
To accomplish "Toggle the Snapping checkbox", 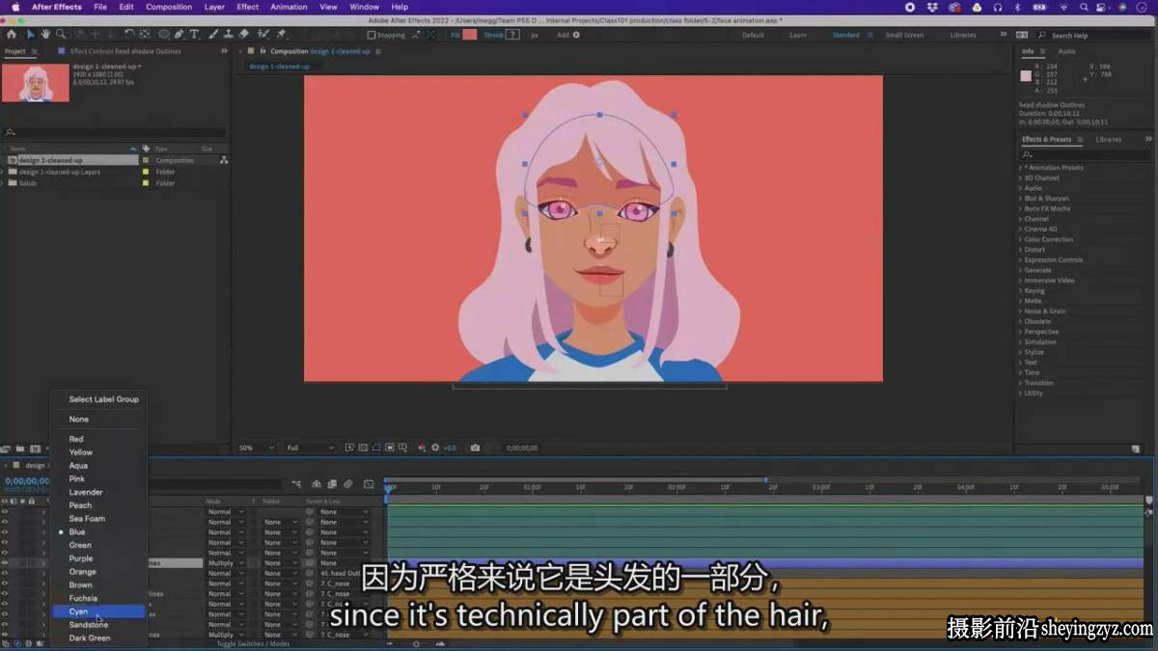I will tap(372, 35).
